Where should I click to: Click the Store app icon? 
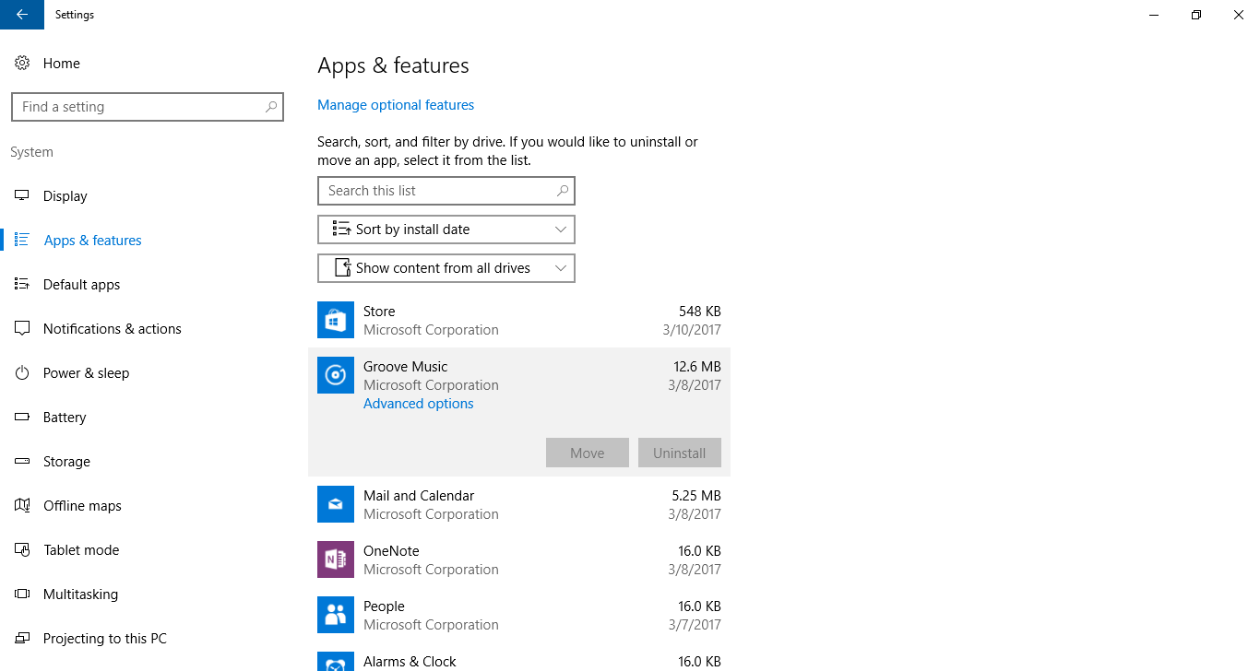336,320
